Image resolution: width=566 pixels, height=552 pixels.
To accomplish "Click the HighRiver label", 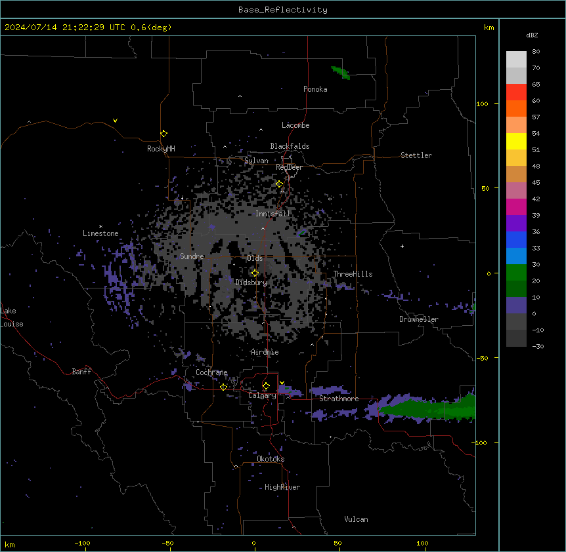I will (x=282, y=487).
